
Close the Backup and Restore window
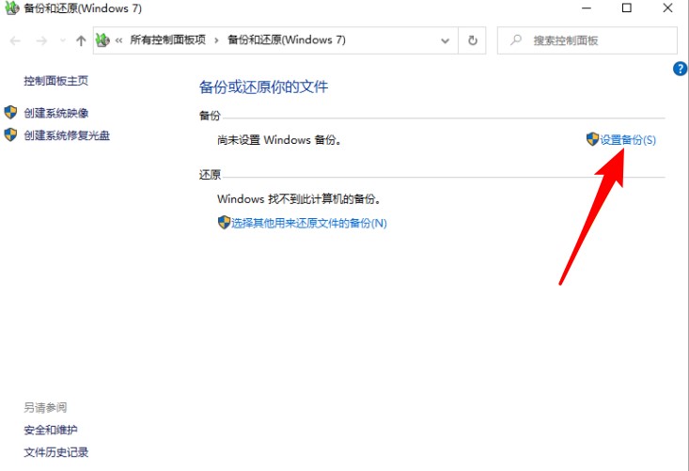point(667,8)
